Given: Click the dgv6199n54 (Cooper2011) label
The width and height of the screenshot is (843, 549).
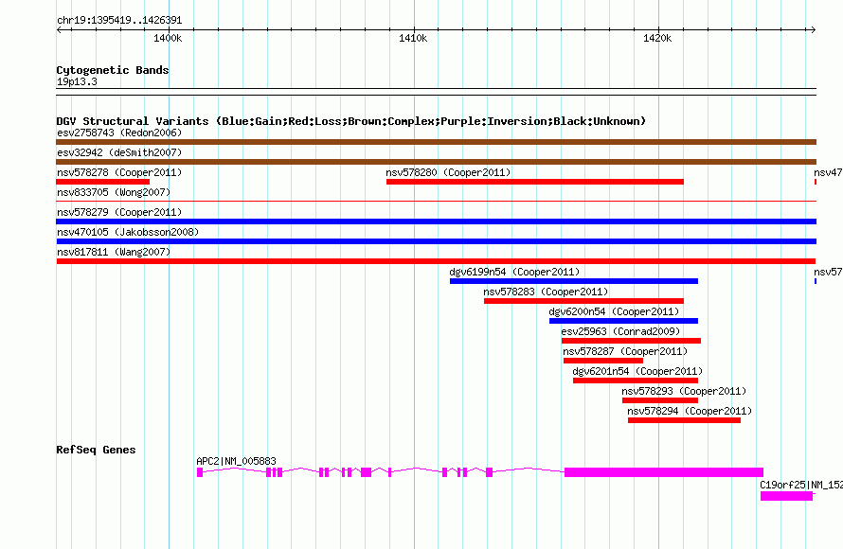Looking at the screenshot, I should tap(514, 272).
